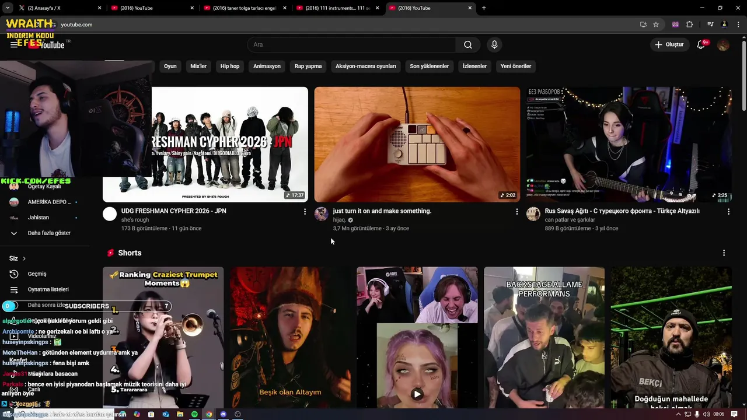747x420 pixels.
Task: Open AMERİKA DEPO subscription channel
Action: click(44, 202)
